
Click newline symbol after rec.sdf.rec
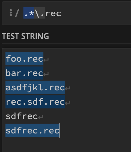coord(68,103)
